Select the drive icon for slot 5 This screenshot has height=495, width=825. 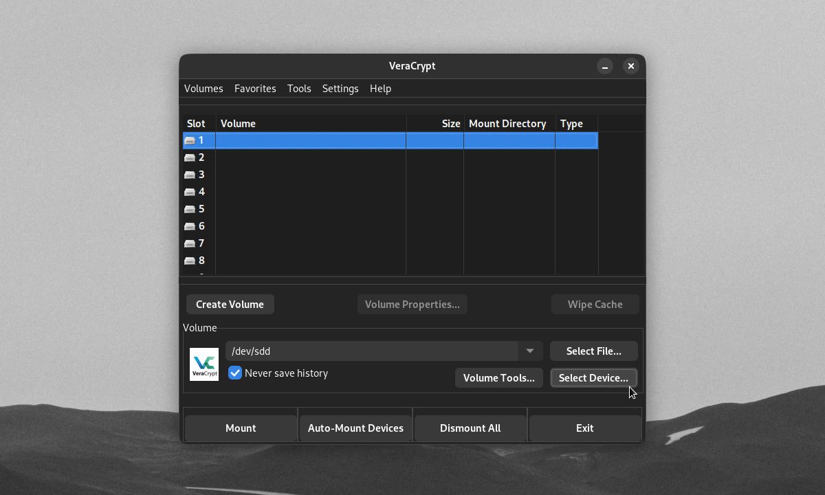tap(190, 209)
